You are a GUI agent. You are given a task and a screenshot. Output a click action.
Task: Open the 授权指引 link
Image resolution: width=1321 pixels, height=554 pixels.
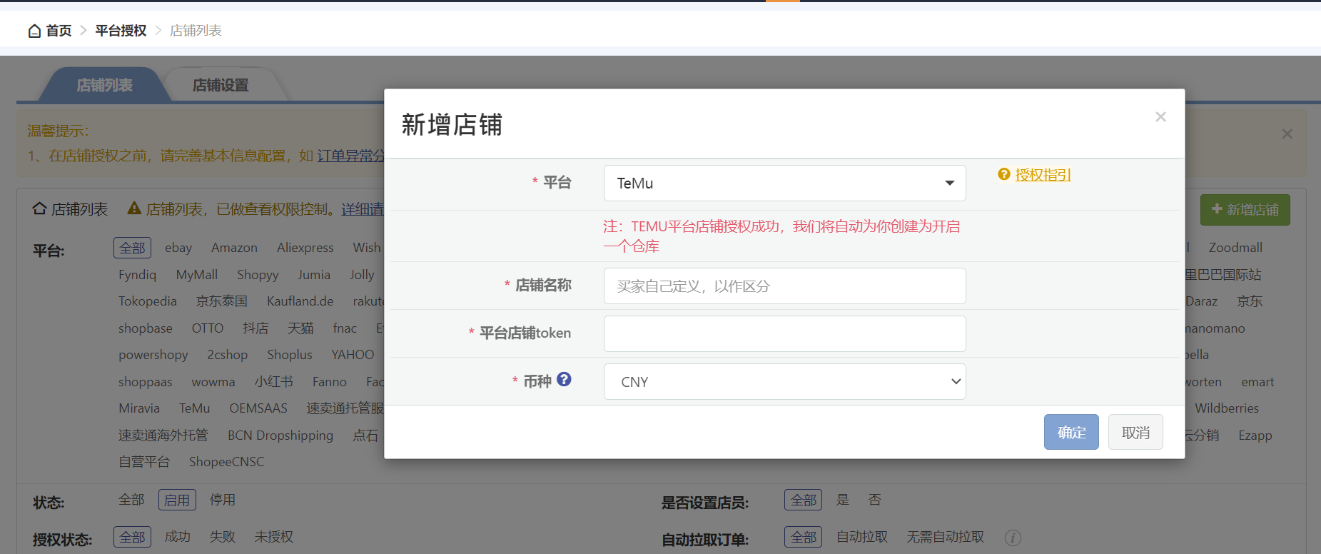tap(1043, 175)
